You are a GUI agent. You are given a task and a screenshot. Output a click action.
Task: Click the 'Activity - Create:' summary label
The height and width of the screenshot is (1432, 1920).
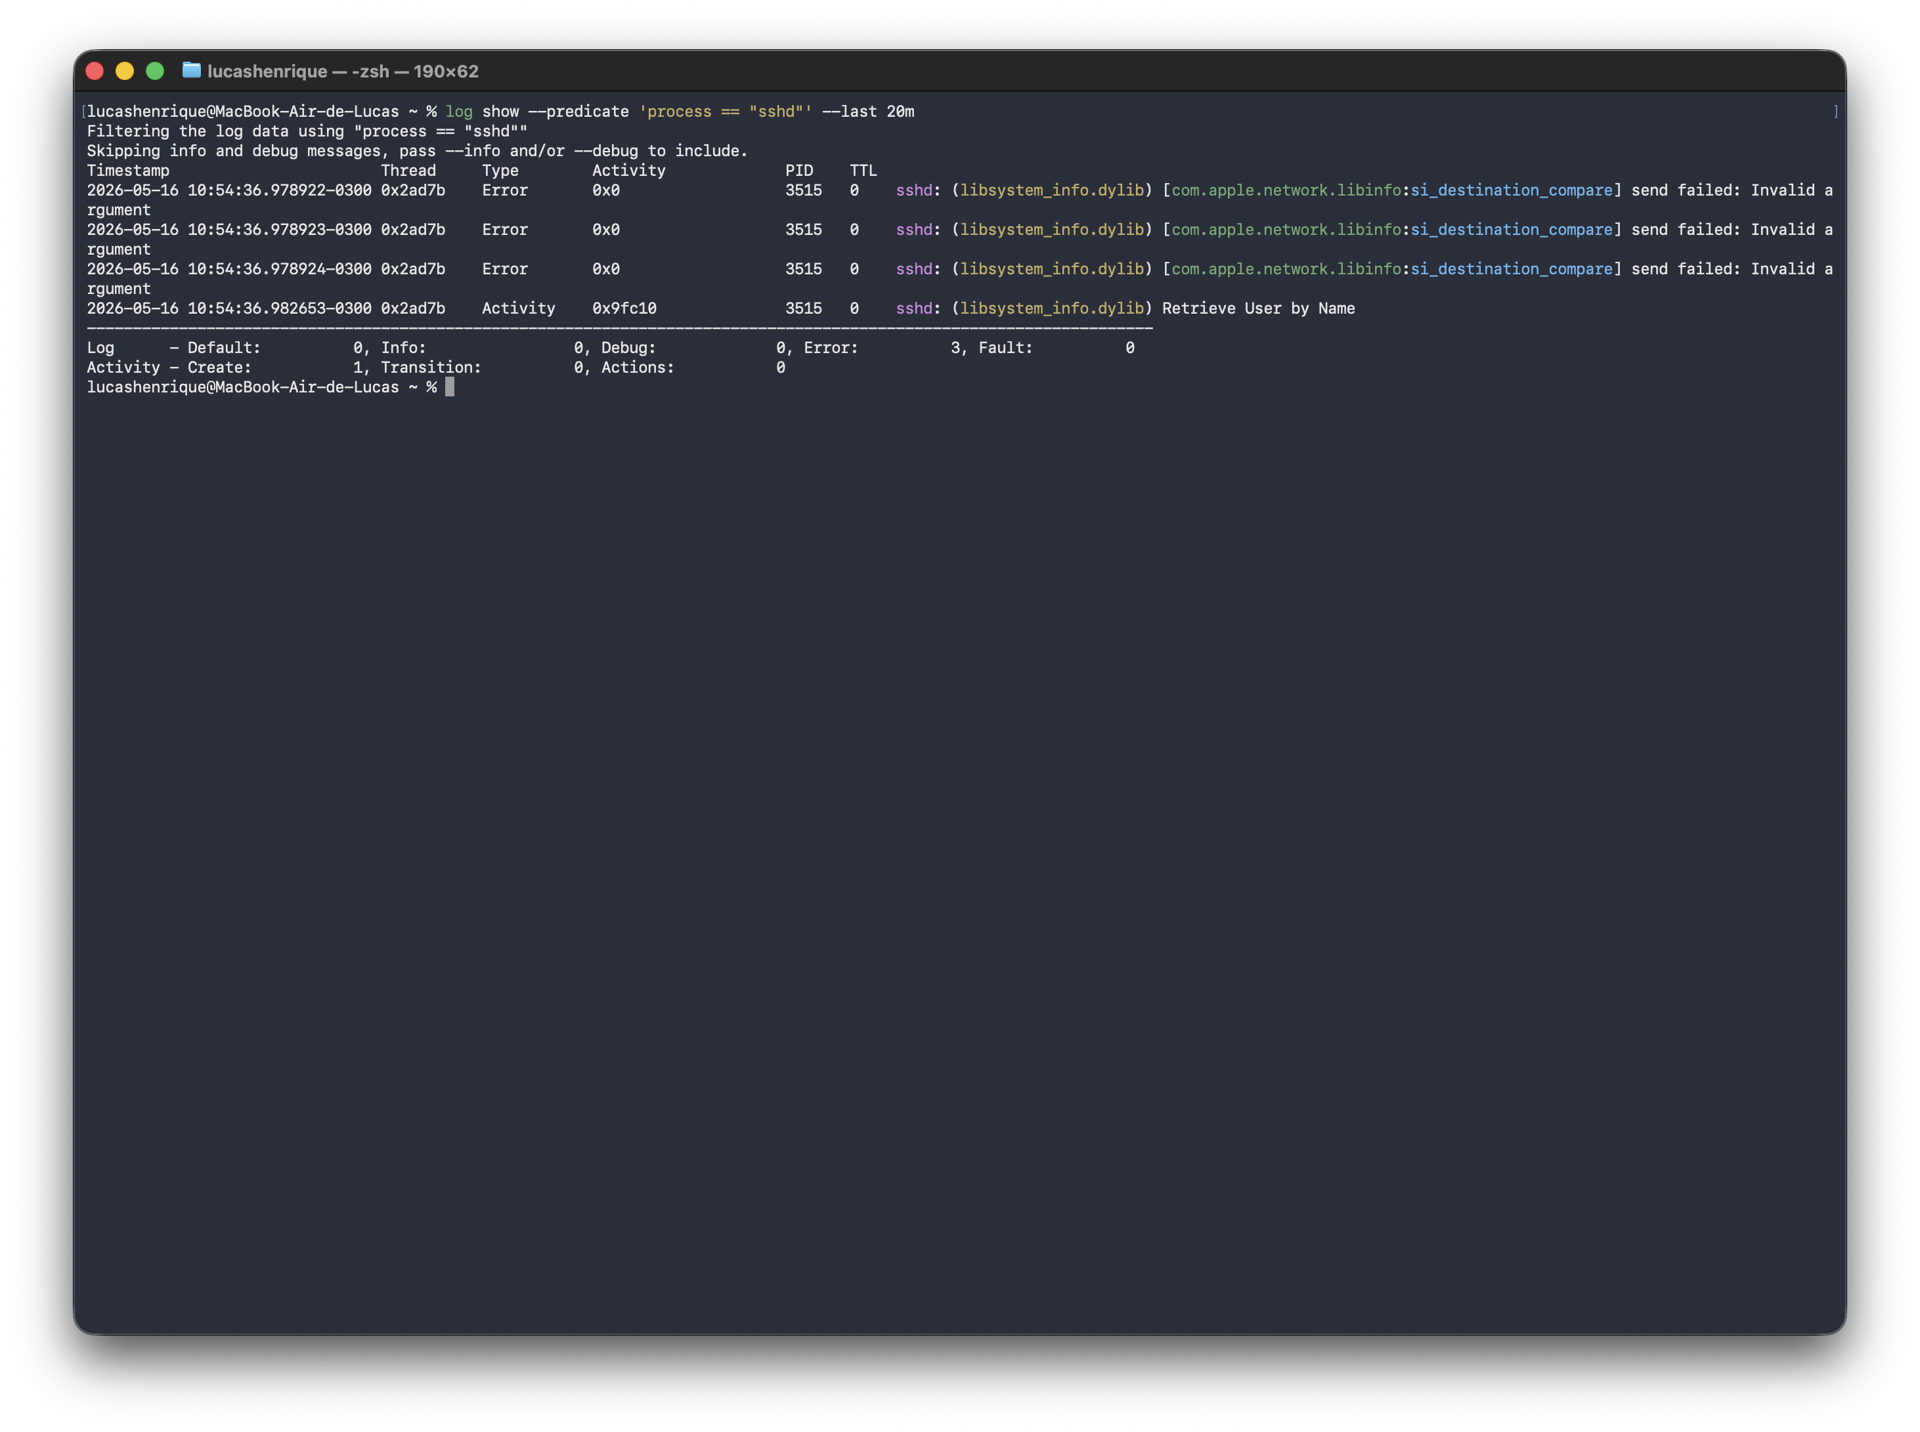(169, 368)
